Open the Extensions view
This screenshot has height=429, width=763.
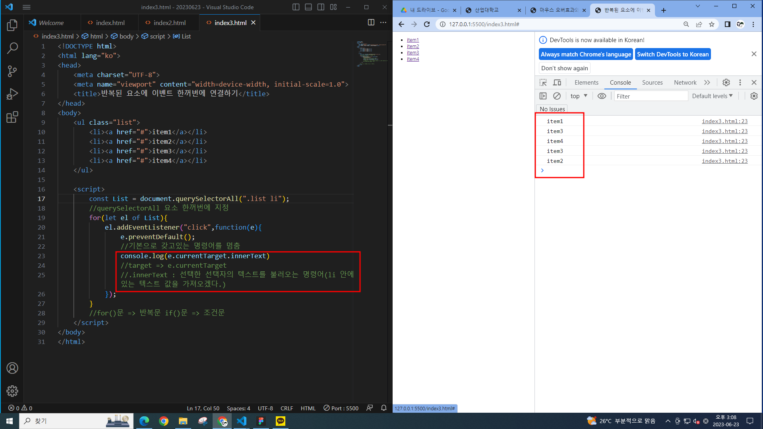pos(12,117)
